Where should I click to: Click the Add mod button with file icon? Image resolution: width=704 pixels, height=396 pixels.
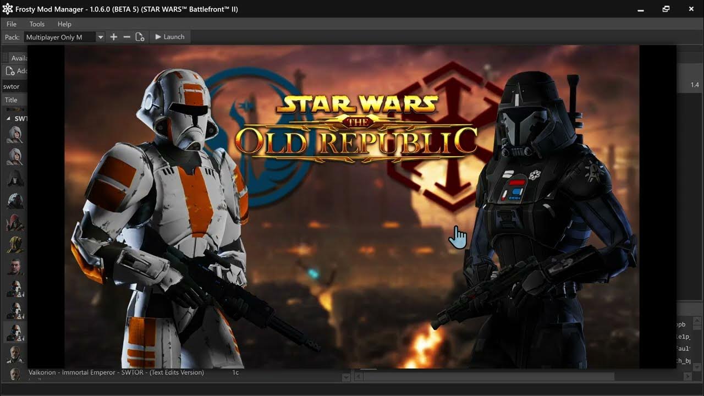[x=15, y=71]
